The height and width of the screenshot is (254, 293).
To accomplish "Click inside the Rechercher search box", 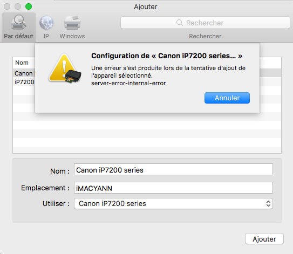I will pos(205,23).
